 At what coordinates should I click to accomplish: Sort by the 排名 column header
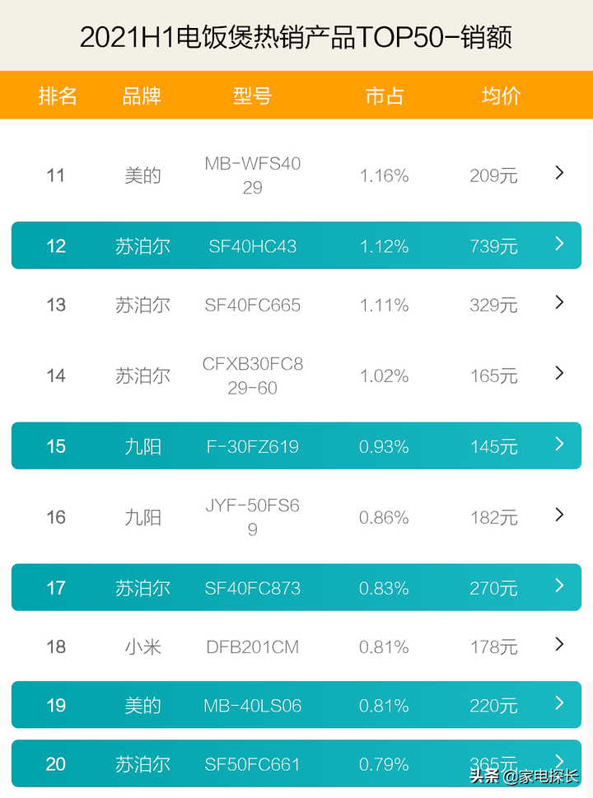coord(58,96)
